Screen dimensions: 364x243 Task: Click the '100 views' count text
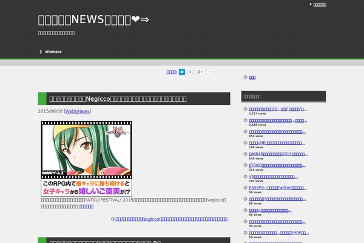(x=256, y=181)
